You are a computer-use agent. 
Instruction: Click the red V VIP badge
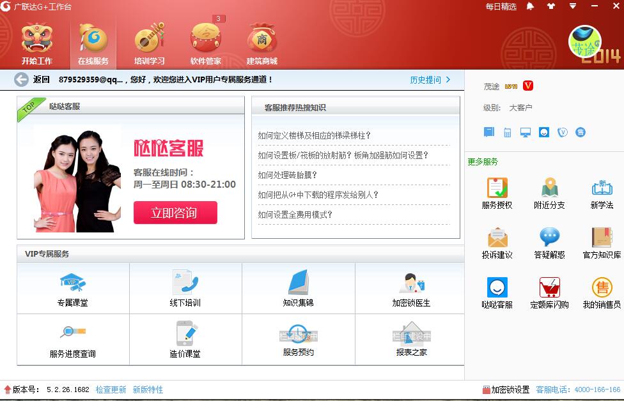click(x=527, y=86)
